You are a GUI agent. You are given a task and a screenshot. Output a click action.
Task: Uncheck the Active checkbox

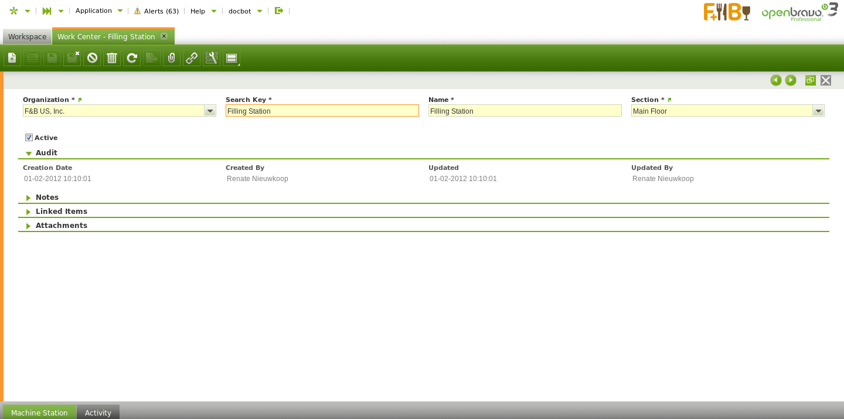point(29,138)
